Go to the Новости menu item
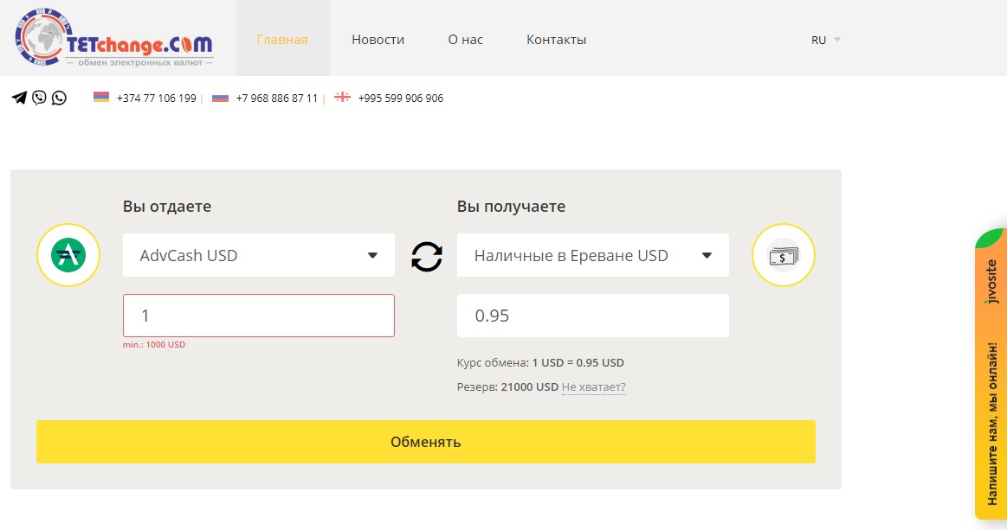1007x530 pixels. 378,40
